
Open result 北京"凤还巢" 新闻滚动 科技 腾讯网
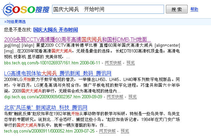46,108
